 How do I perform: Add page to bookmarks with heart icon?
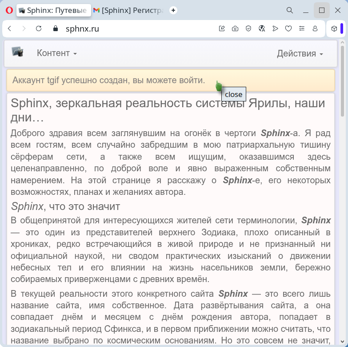click(x=288, y=28)
